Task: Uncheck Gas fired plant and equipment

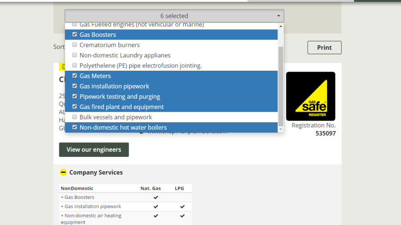Action: tap(75, 107)
